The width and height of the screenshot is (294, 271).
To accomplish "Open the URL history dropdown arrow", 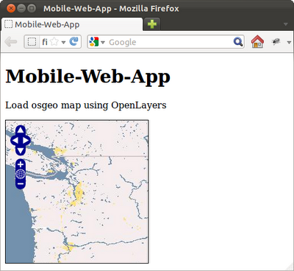I will click(x=63, y=43).
